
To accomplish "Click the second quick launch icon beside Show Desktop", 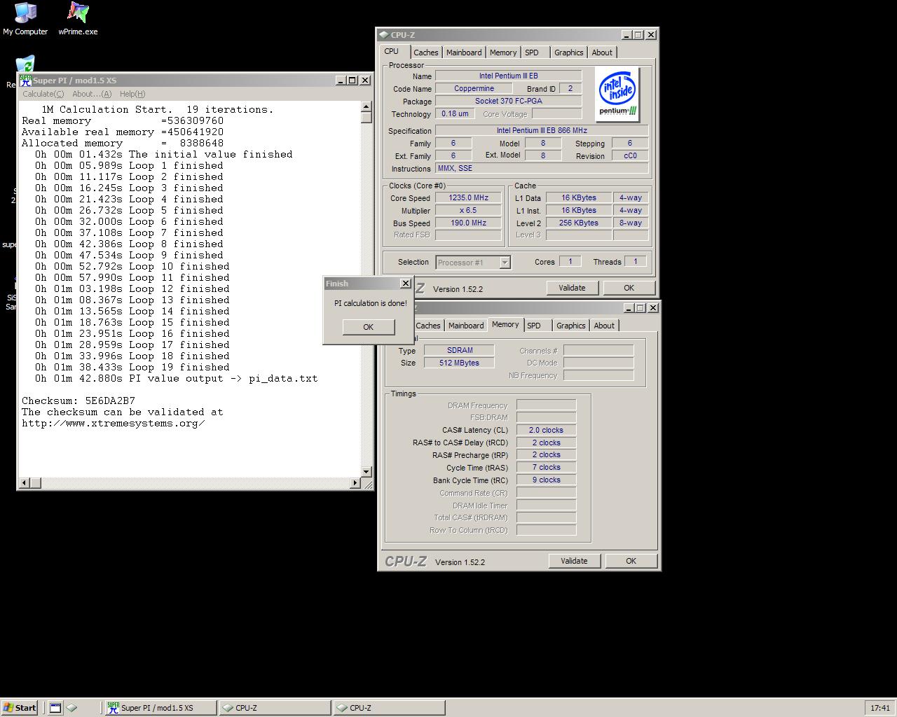I will (71, 708).
